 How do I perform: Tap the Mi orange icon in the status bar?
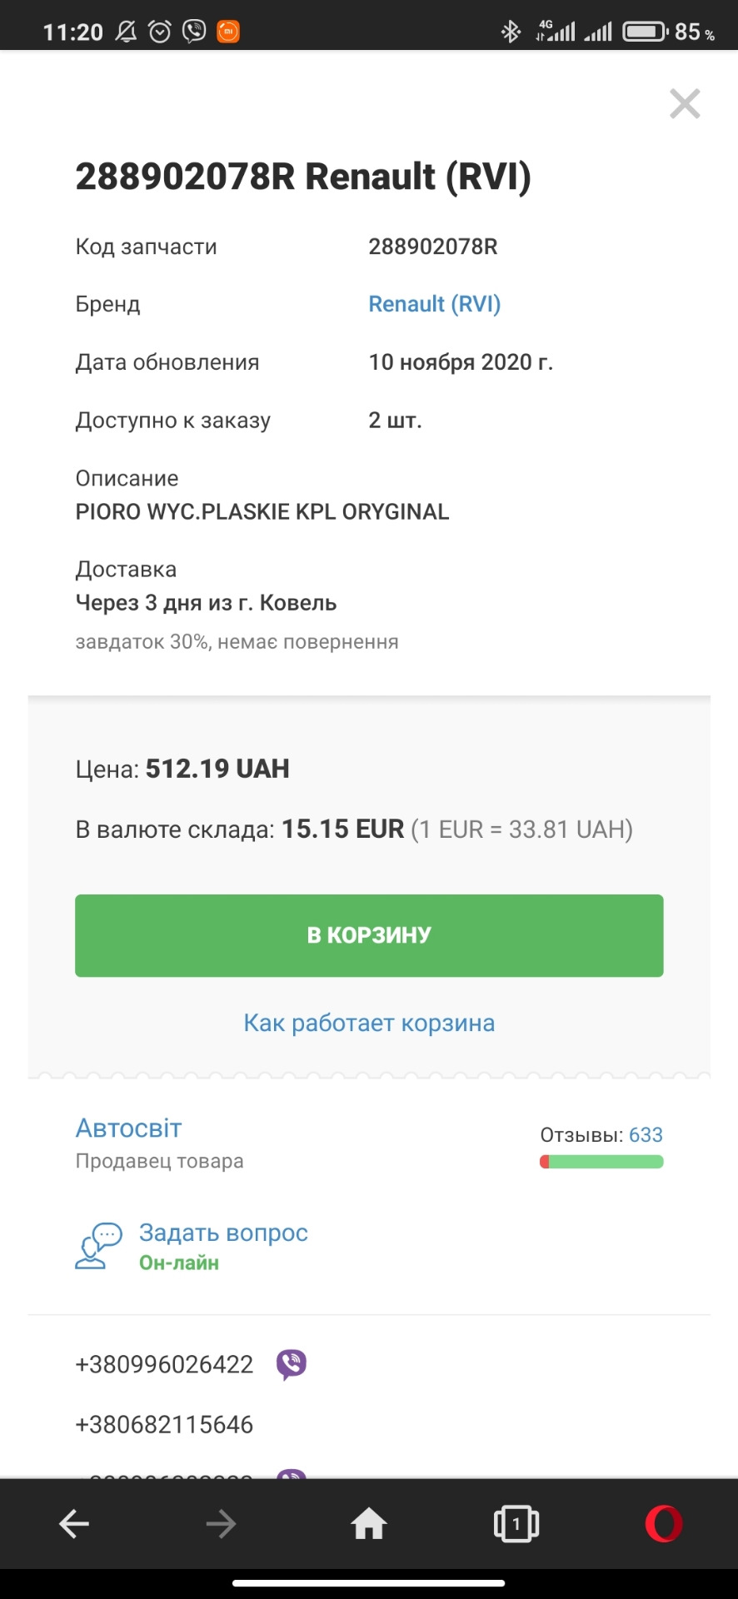[x=226, y=31]
